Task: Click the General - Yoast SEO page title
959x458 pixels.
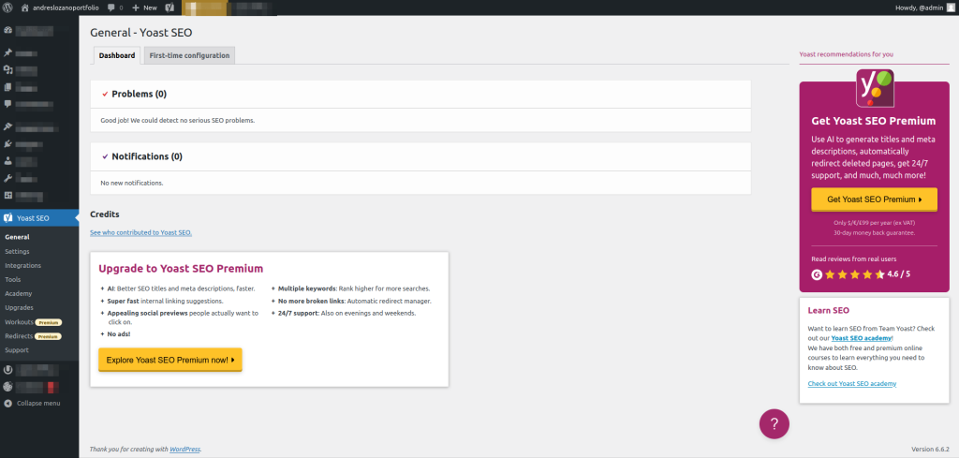Action: point(141,33)
